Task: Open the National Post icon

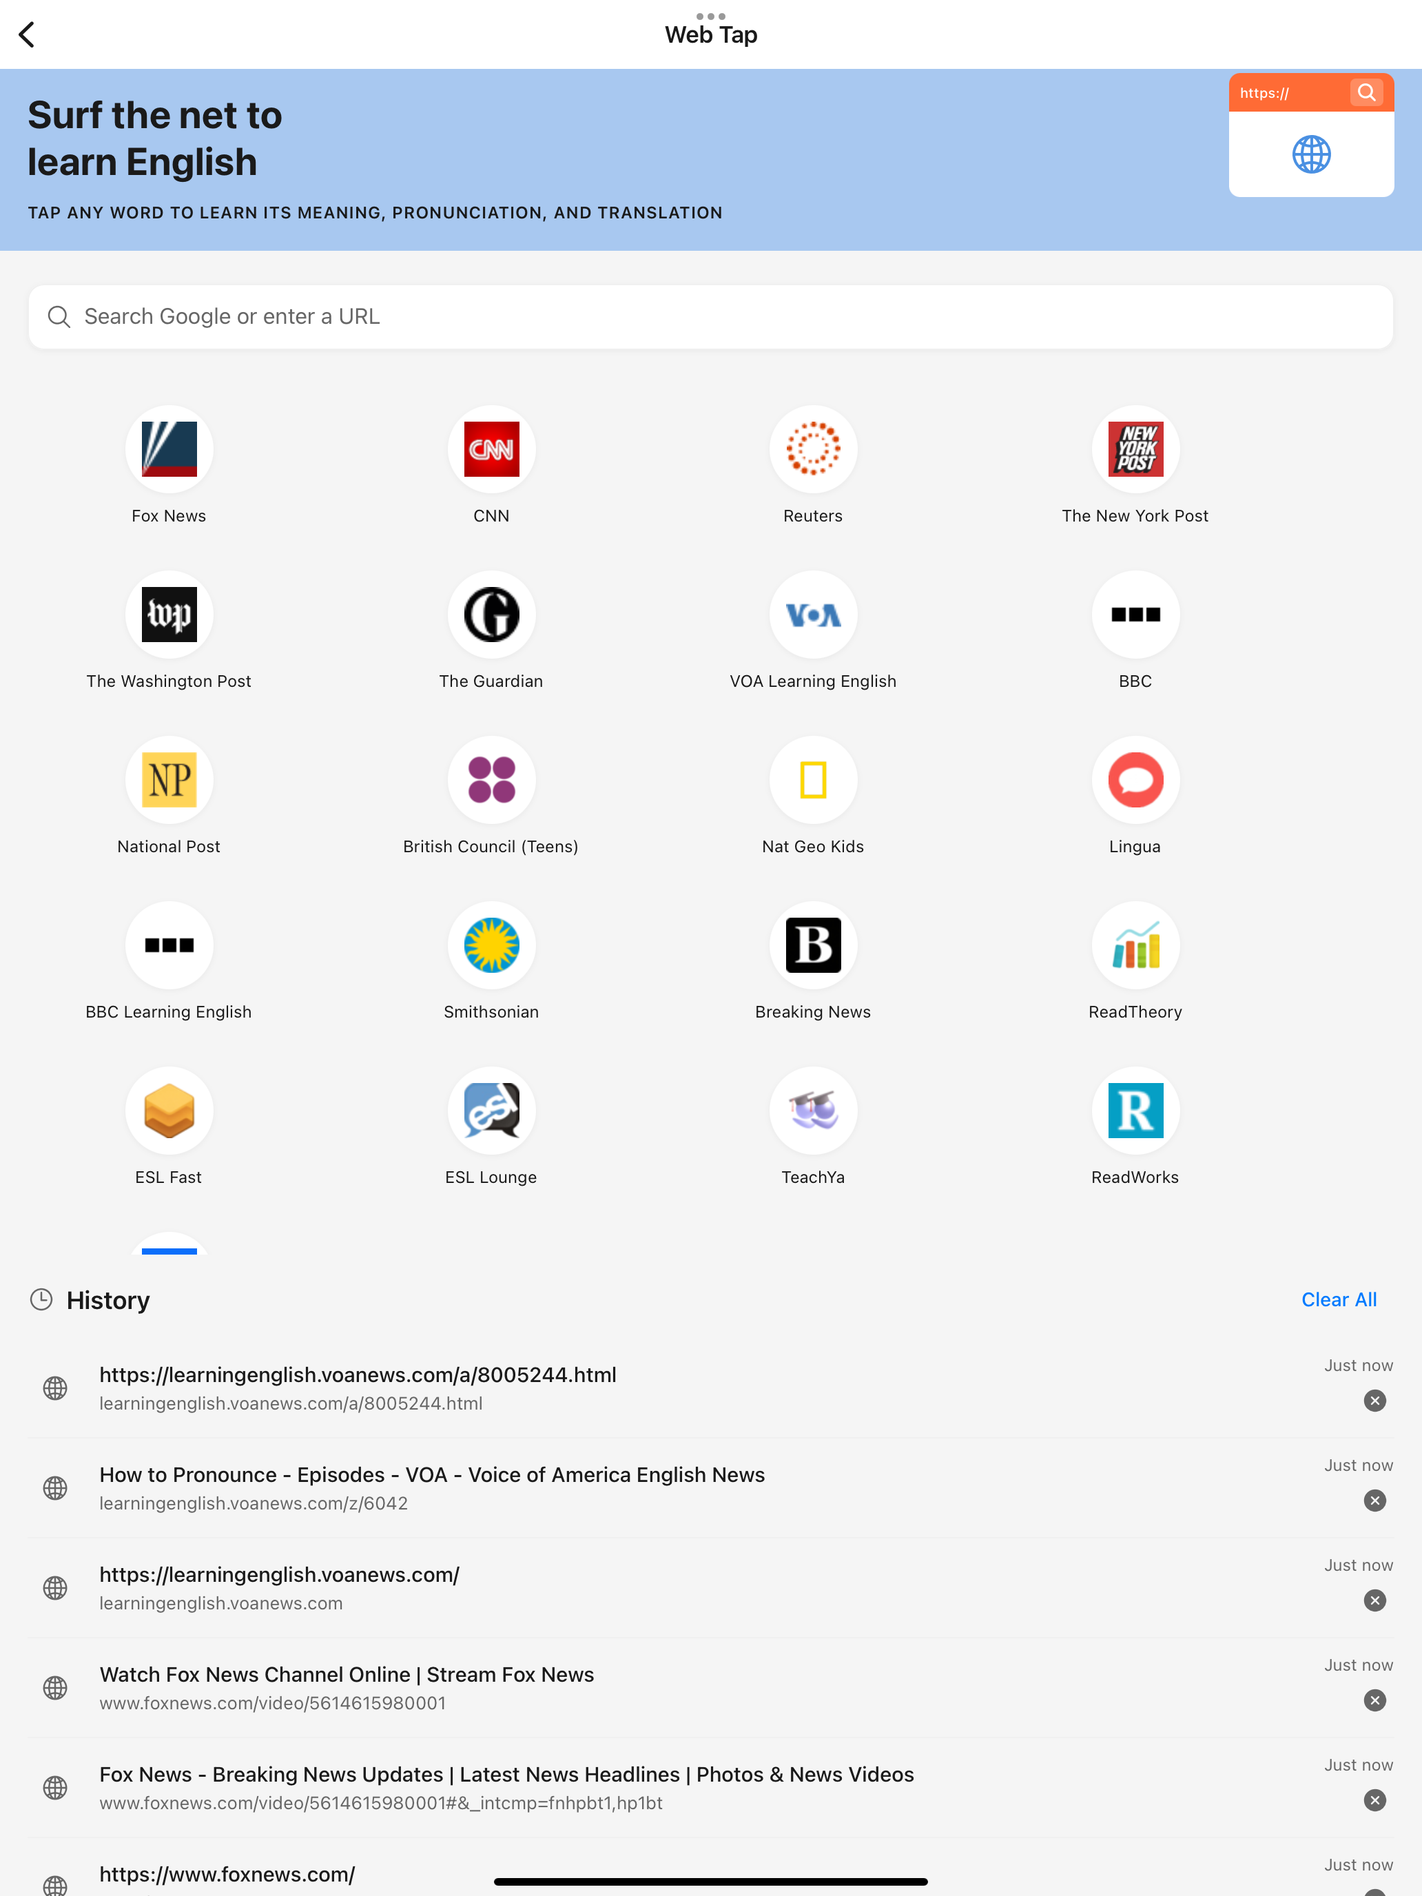Action: pos(169,780)
